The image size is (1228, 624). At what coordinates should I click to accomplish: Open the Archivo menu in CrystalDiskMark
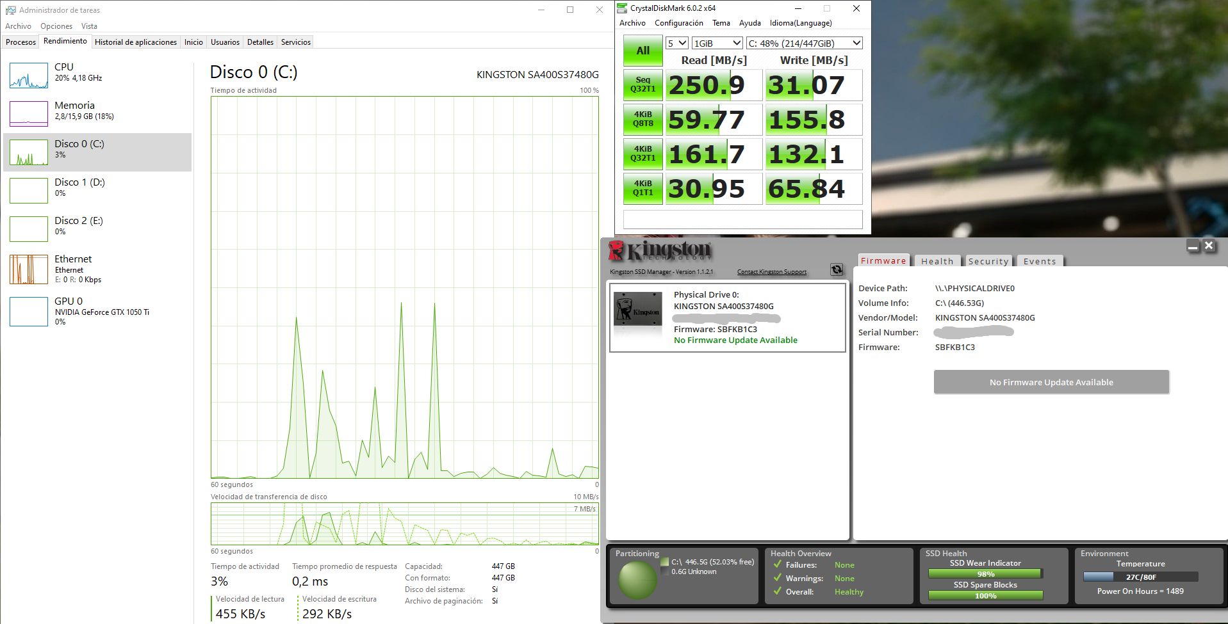(632, 23)
